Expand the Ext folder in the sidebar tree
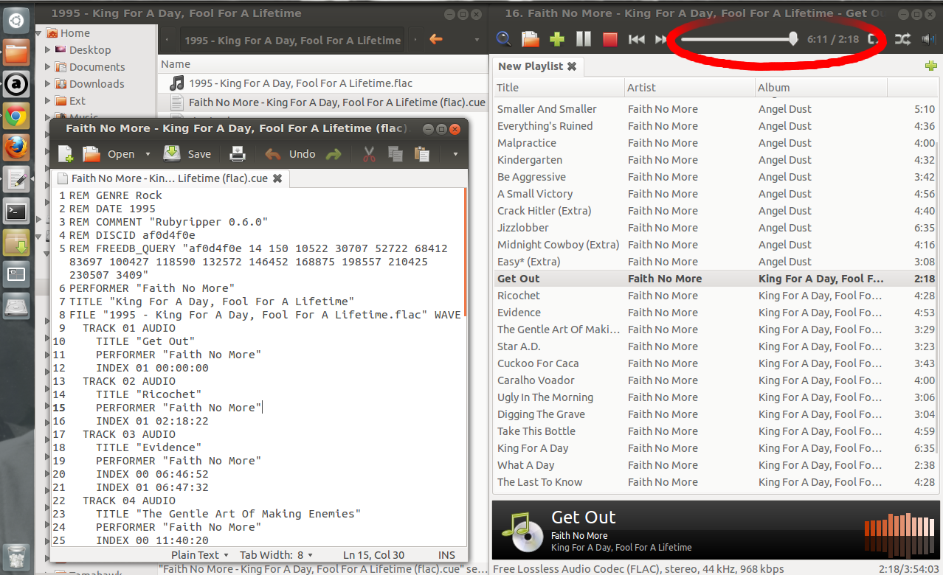The height and width of the screenshot is (575, 943). coord(48,100)
